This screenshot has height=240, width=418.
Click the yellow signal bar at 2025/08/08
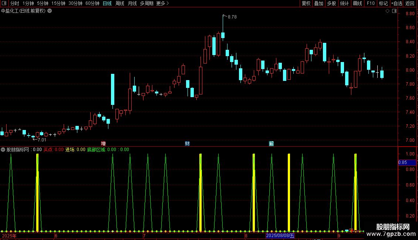pyautogui.click(x=289, y=192)
